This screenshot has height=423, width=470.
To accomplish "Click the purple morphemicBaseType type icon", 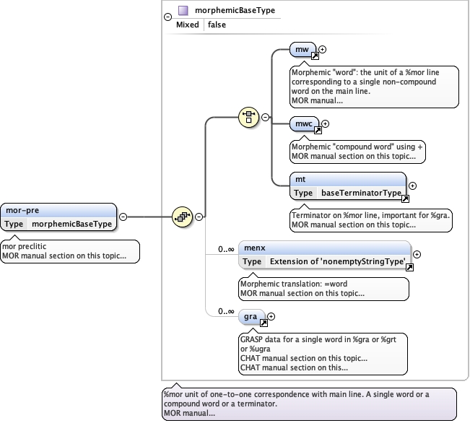I will 183,11.
